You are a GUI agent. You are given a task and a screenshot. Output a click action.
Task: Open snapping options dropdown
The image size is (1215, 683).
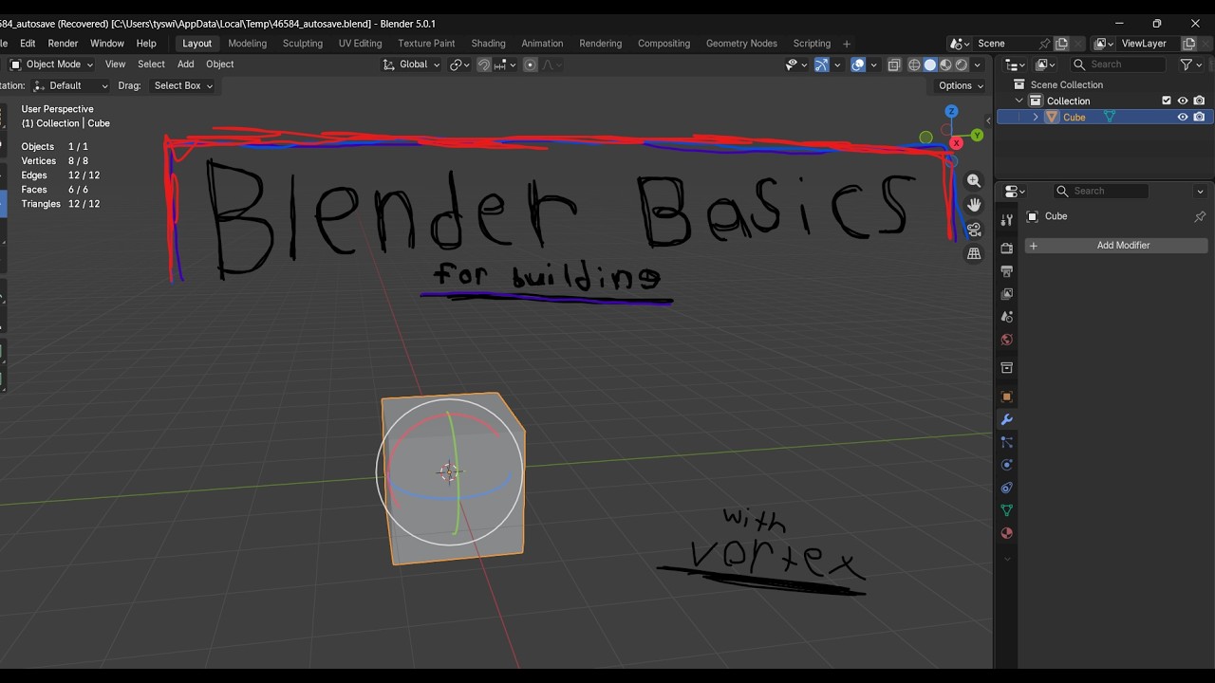click(506, 65)
